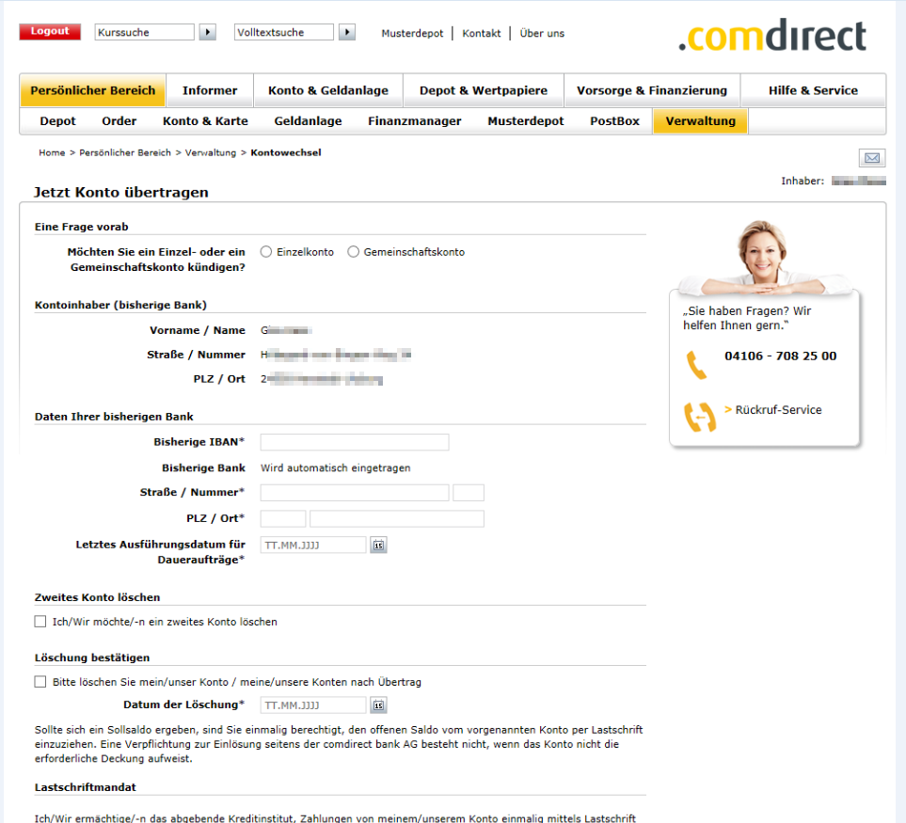Click the support agent photo
Image resolution: width=906 pixels, height=823 pixels.
pyautogui.click(x=764, y=257)
